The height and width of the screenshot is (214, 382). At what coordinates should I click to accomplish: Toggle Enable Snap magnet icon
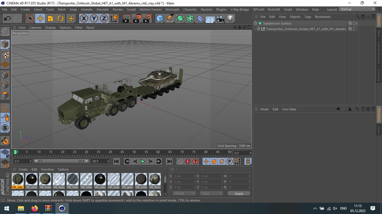5,141
